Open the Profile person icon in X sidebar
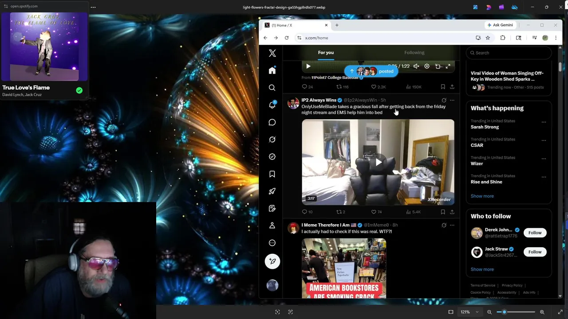This screenshot has height=319, width=568. coord(272,226)
